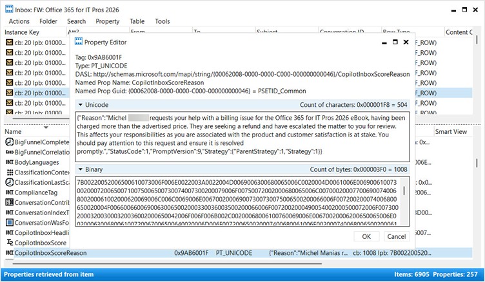
Task: Open the Search menu
Action: click(x=76, y=21)
